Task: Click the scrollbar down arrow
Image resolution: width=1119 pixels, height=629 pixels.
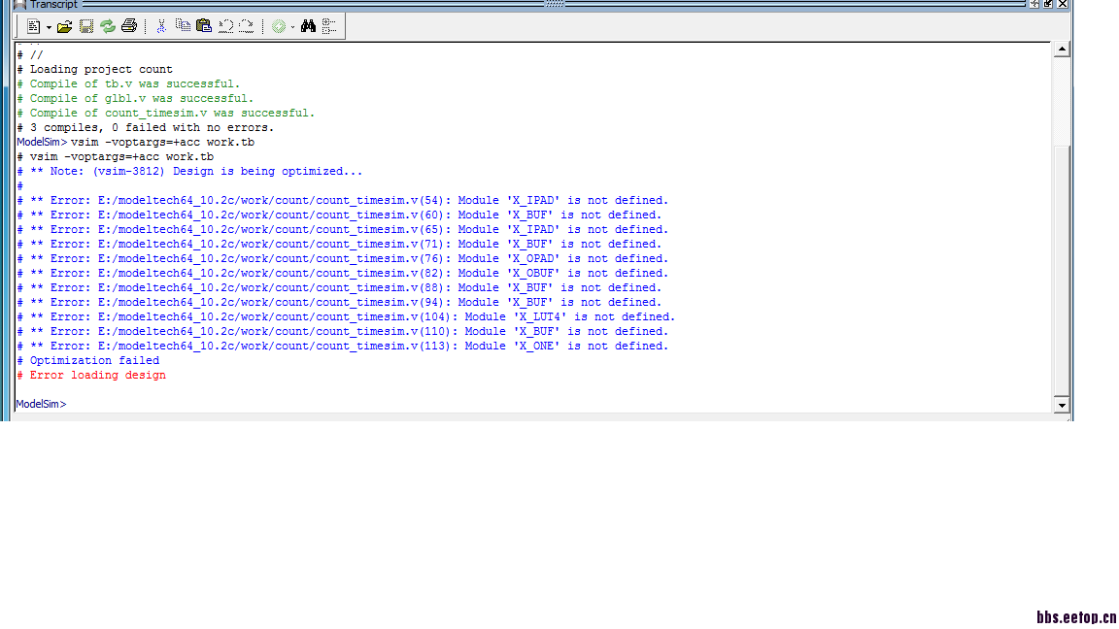Action: (1061, 405)
